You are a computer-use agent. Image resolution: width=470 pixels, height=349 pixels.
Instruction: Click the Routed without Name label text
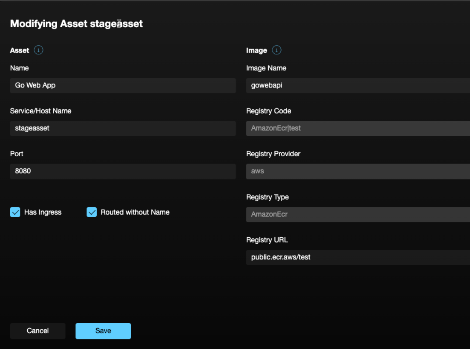(x=135, y=212)
